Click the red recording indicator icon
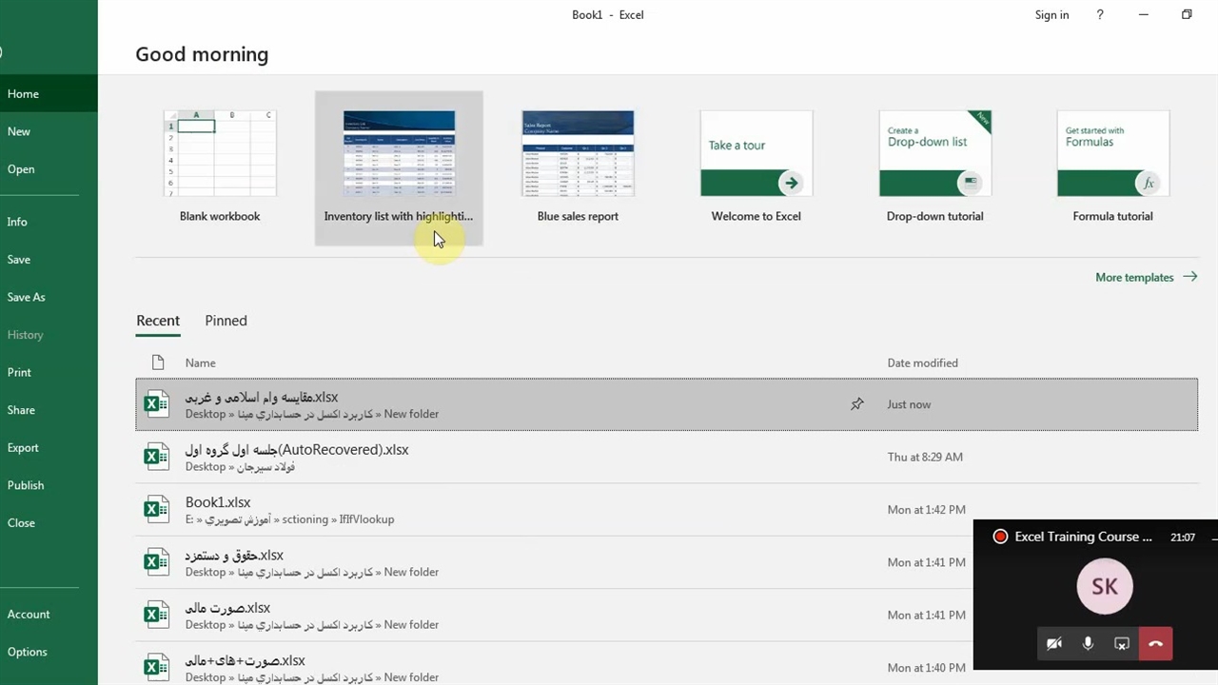Viewport: 1218px width, 685px height. tap(1000, 537)
